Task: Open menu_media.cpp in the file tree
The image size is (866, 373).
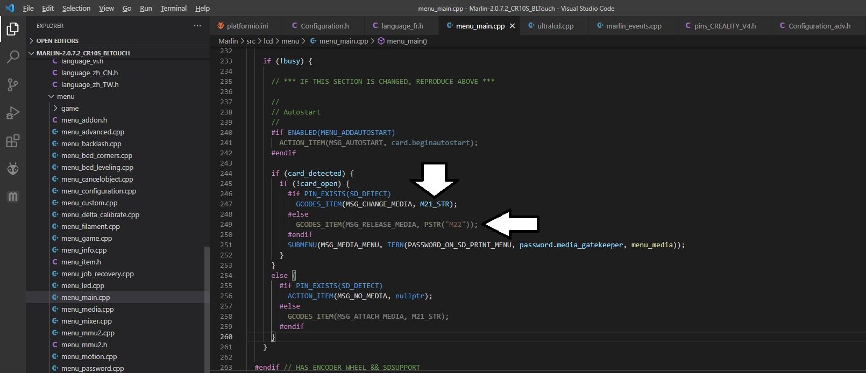Action: tap(117, 309)
